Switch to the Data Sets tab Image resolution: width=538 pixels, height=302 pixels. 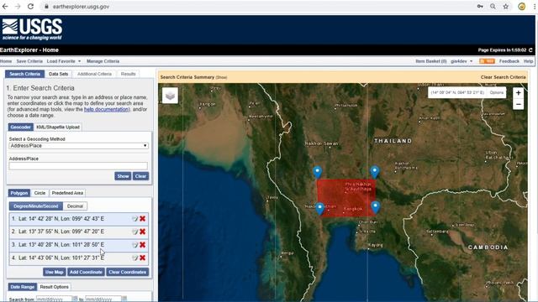click(x=58, y=74)
